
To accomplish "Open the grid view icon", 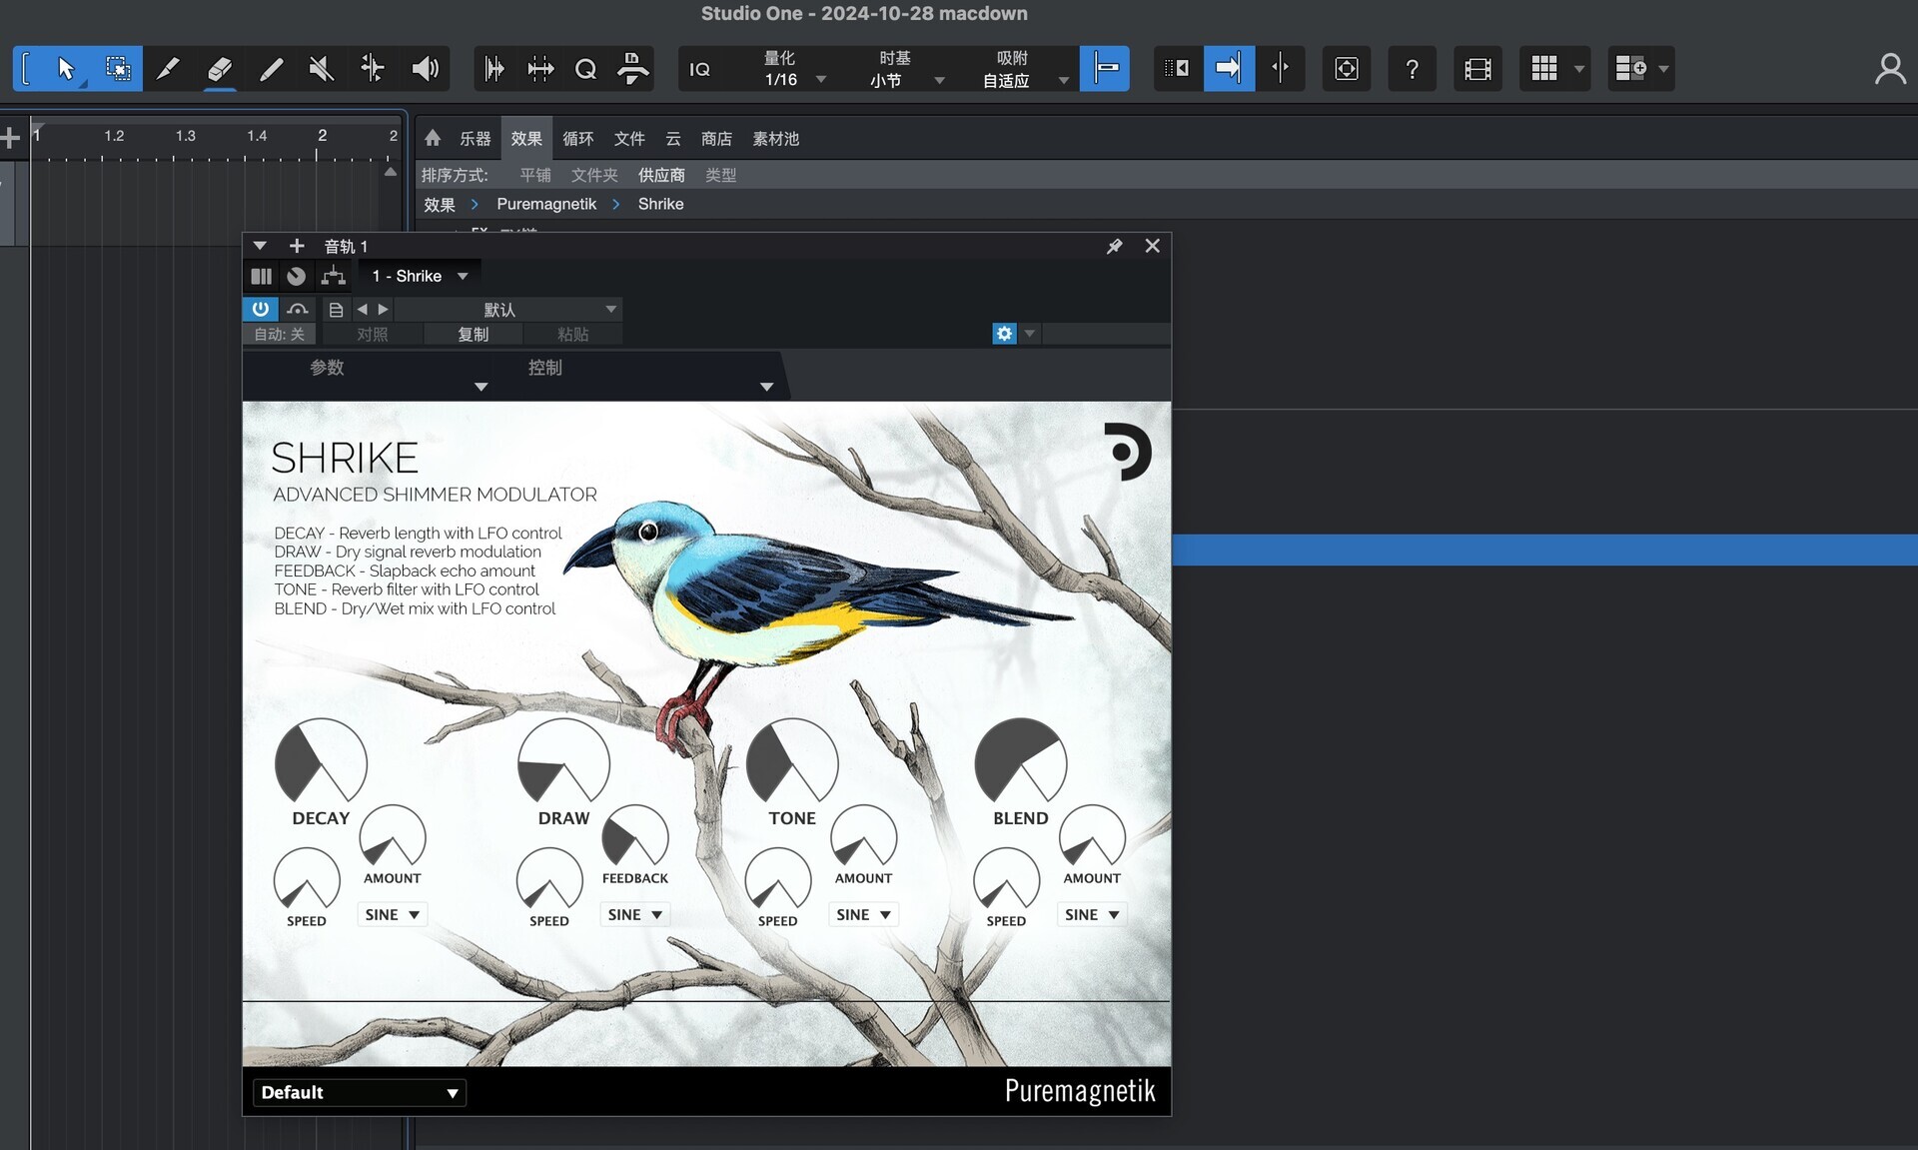I will pos(1544,69).
